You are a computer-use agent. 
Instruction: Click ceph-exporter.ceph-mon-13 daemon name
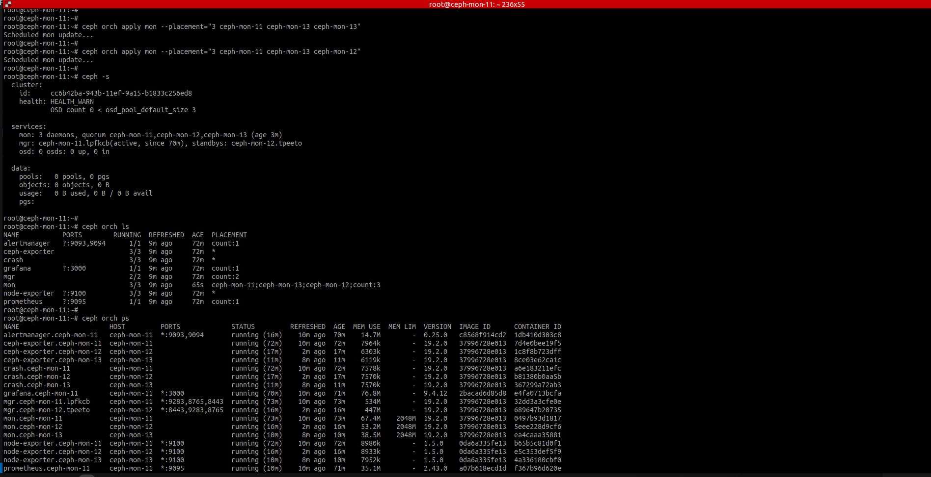[53, 360]
